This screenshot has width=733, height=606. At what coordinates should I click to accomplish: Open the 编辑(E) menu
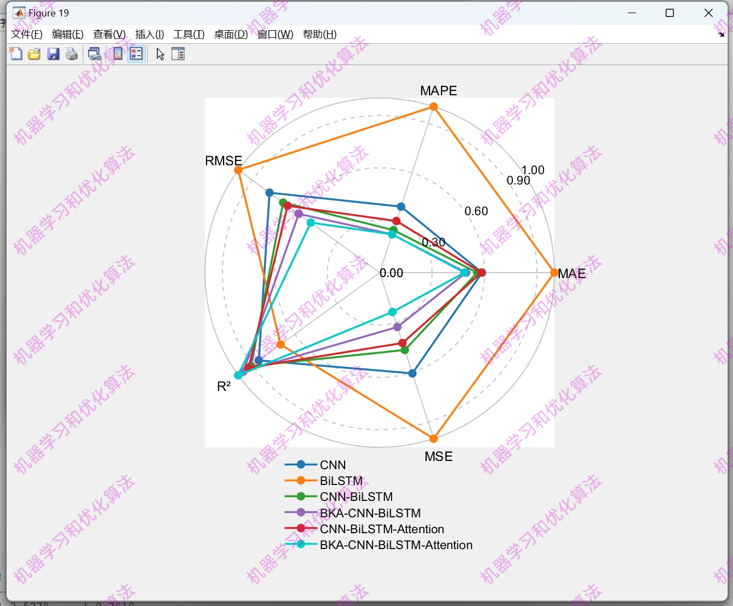point(68,34)
